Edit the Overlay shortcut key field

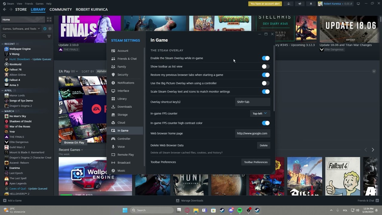(x=252, y=102)
